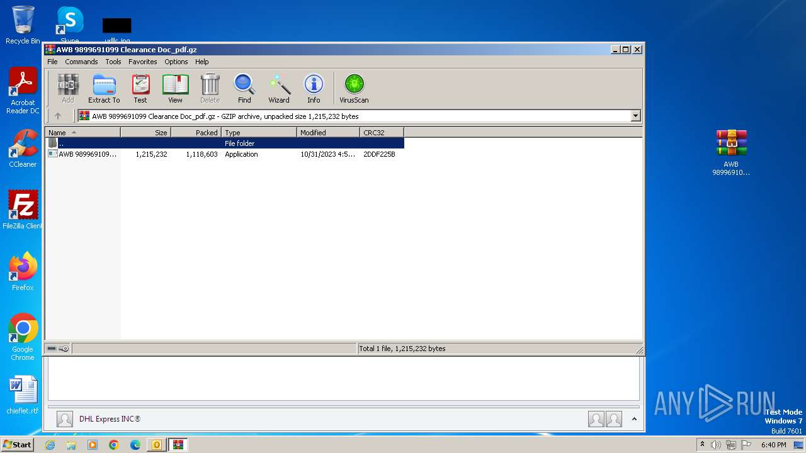This screenshot has width=806, height=453.
Task: Click the drive and key status bar icon
Action: point(58,349)
